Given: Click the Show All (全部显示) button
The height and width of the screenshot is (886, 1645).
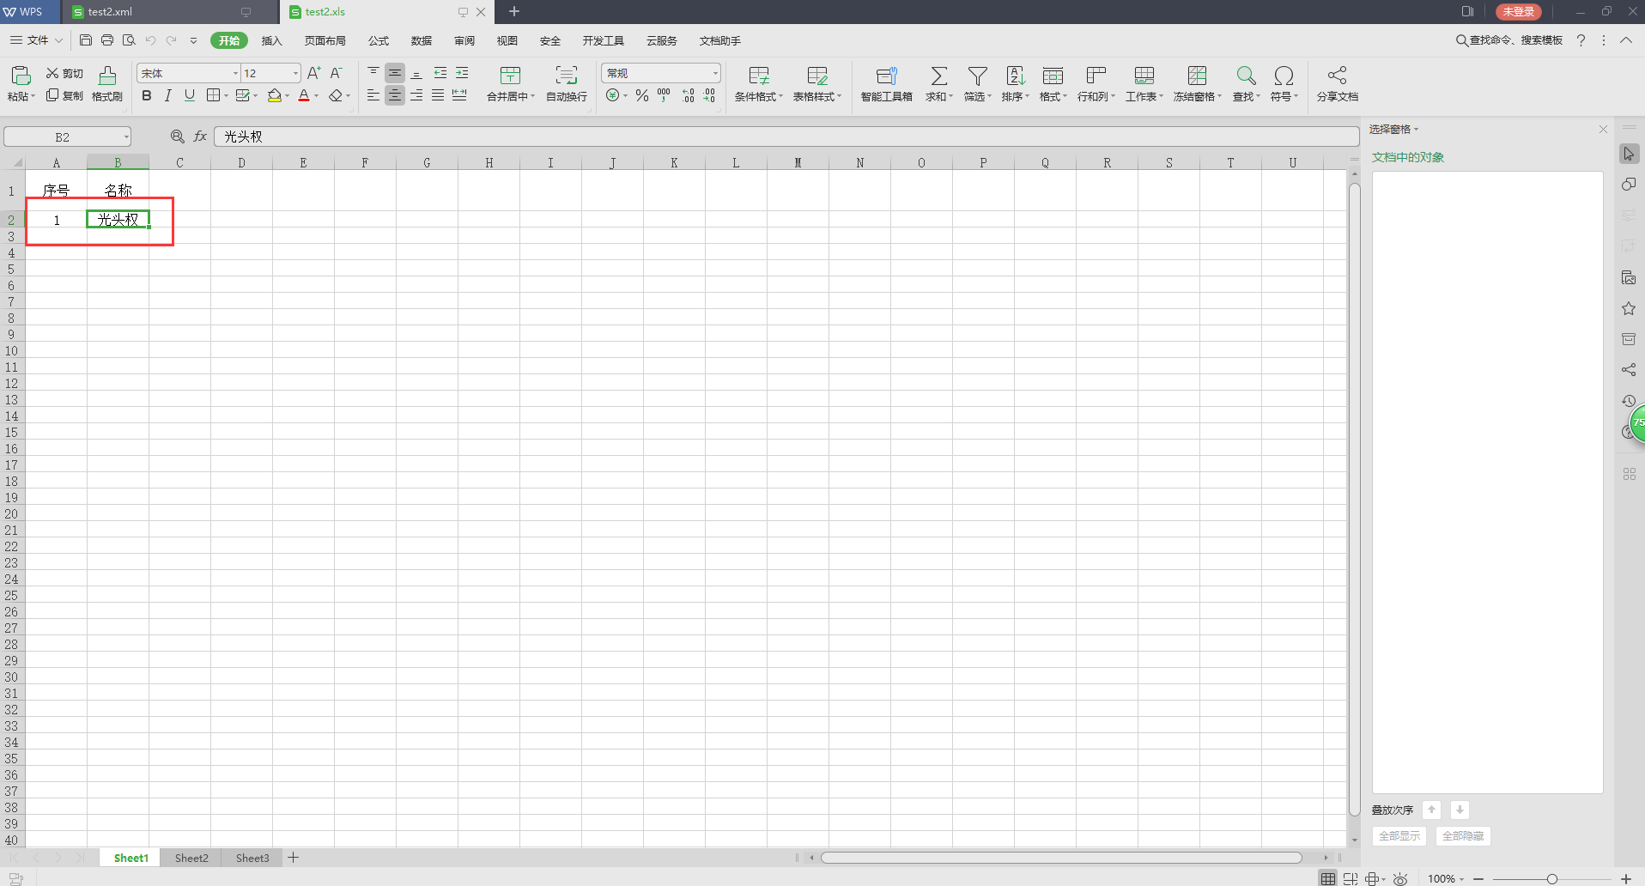Looking at the screenshot, I should point(1399,835).
